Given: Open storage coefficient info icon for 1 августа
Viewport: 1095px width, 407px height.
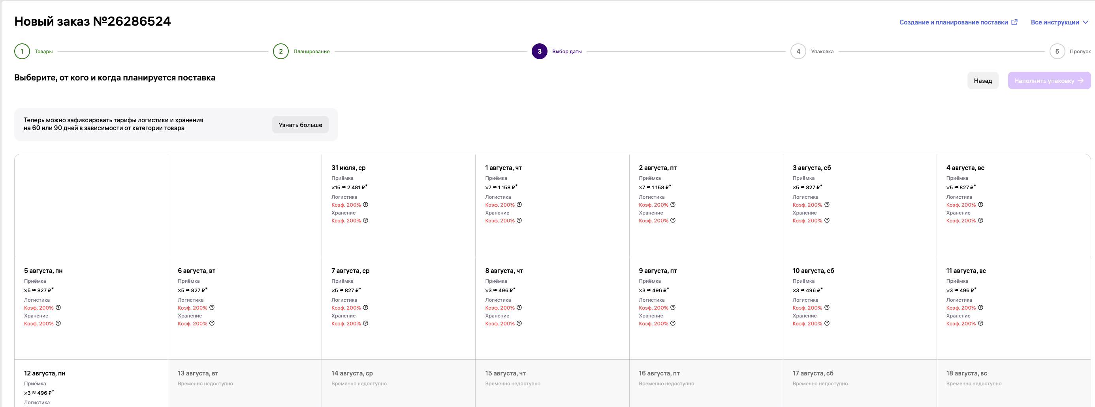Looking at the screenshot, I should [519, 220].
